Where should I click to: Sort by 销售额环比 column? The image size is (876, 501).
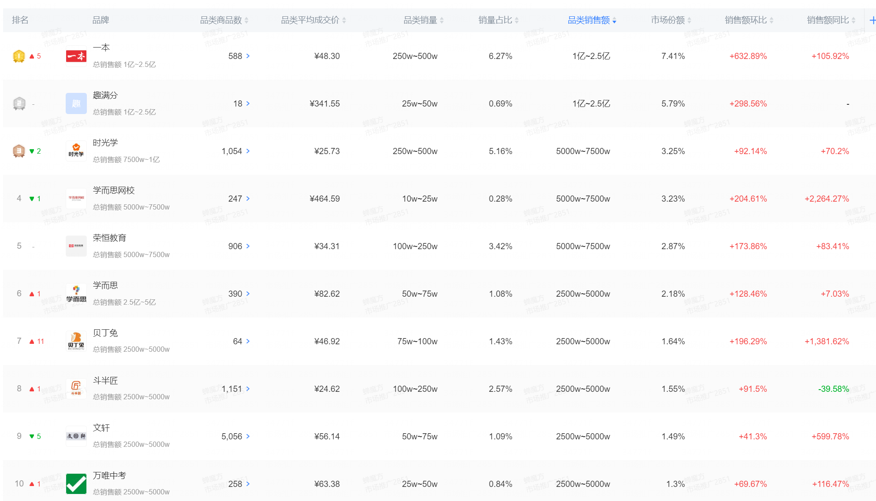749,20
